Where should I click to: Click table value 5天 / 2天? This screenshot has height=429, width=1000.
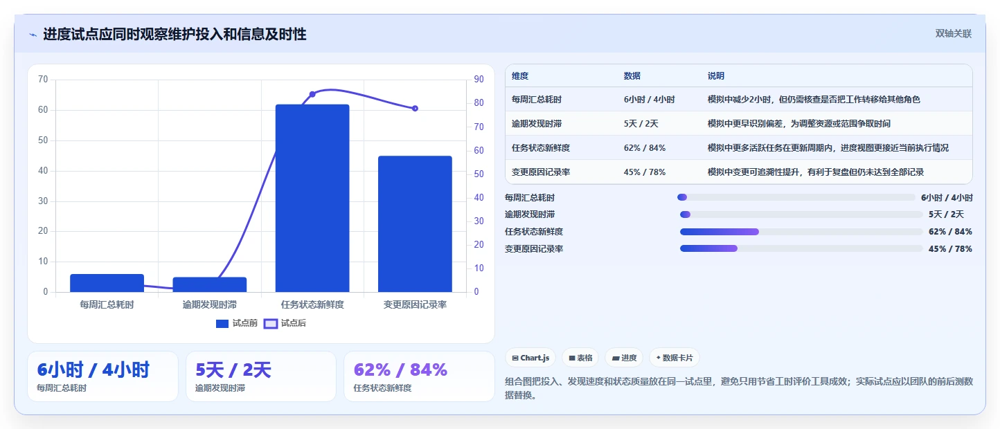641,124
